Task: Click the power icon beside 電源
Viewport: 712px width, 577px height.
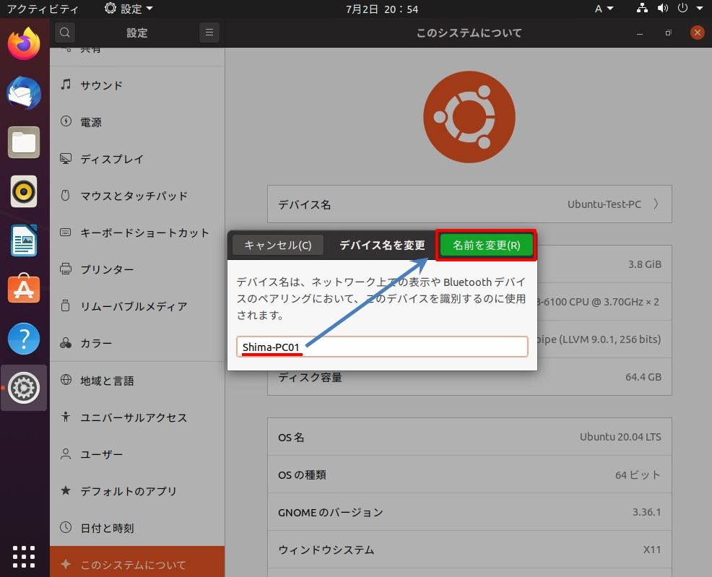Action: pyautogui.click(x=66, y=121)
